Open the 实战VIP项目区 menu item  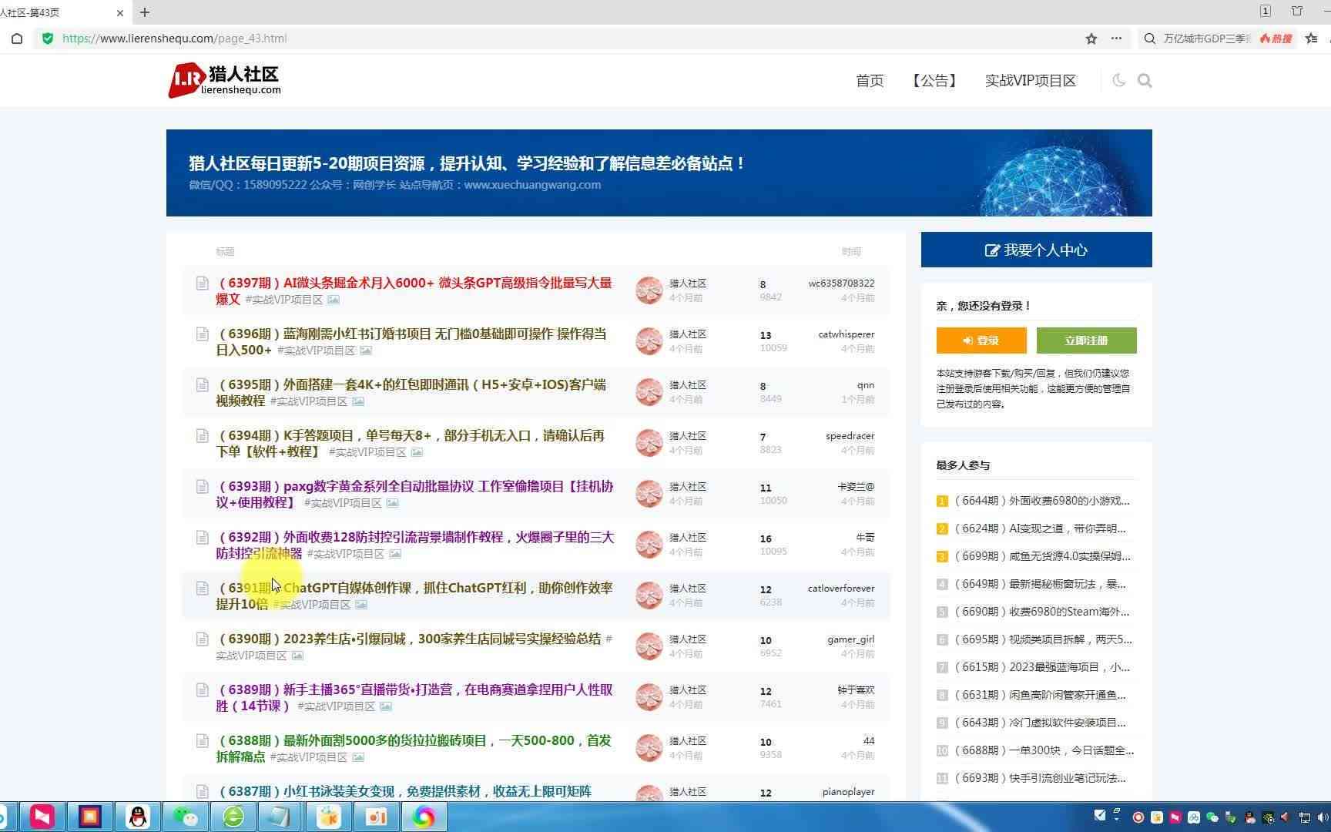pyautogui.click(x=1030, y=81)
